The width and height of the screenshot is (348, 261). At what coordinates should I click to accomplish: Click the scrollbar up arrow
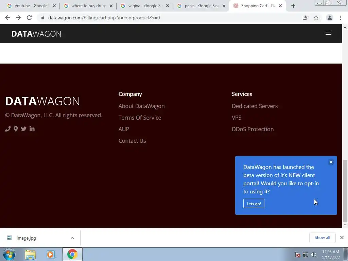click(345, 27)
